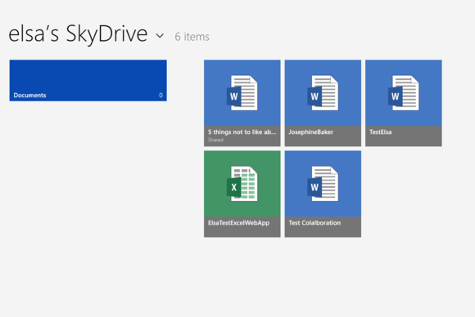This screenshot has height=317, width=475.
Task: Select the ElsaTestExcelWebApp file name label
Action: (x=238, y=223)
